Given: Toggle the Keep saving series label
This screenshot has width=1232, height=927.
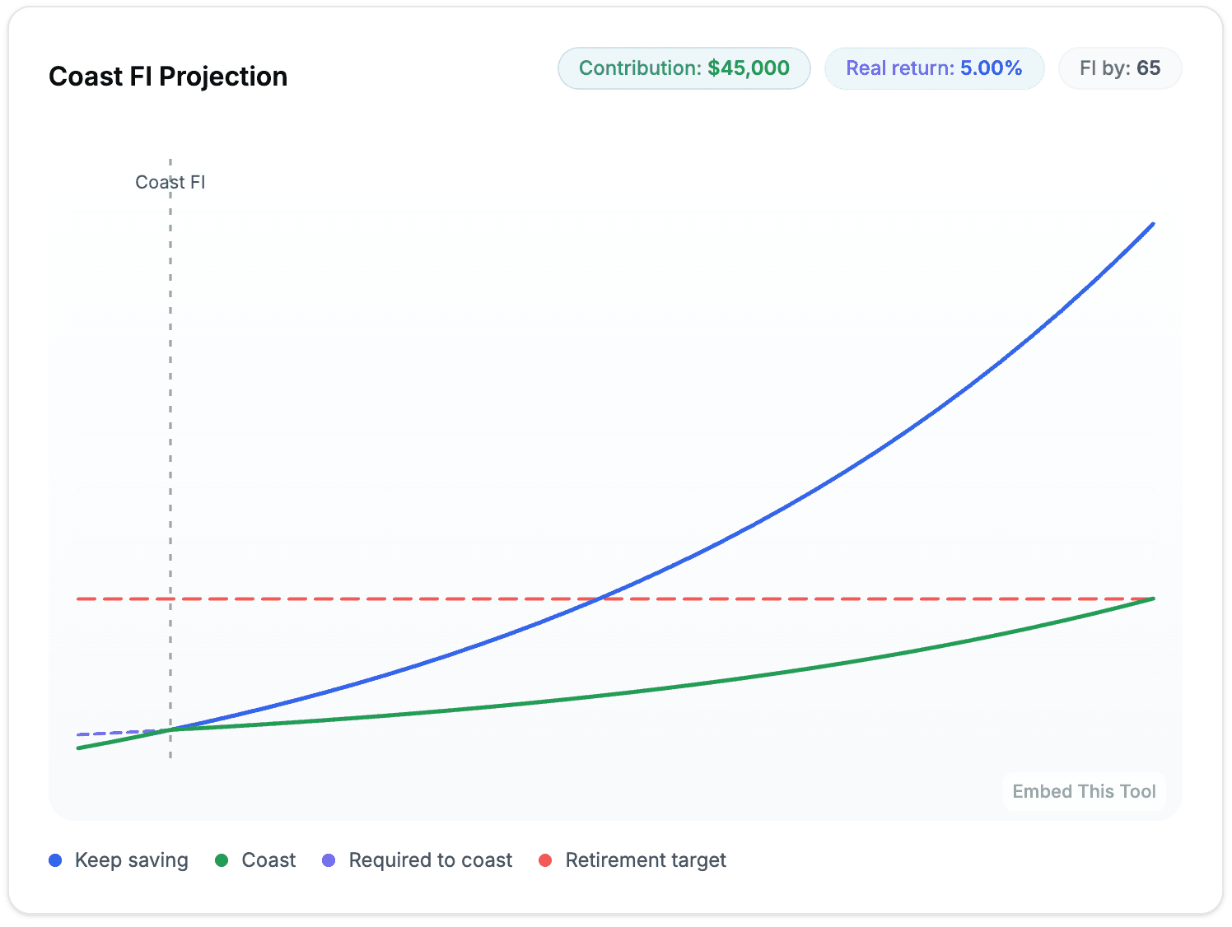Looking at the screenshot, I should [x=131, y=860].
